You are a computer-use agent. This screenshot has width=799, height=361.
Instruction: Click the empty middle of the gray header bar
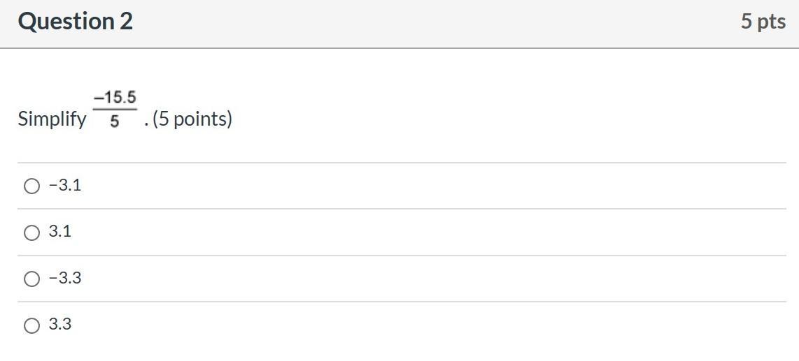434,22
